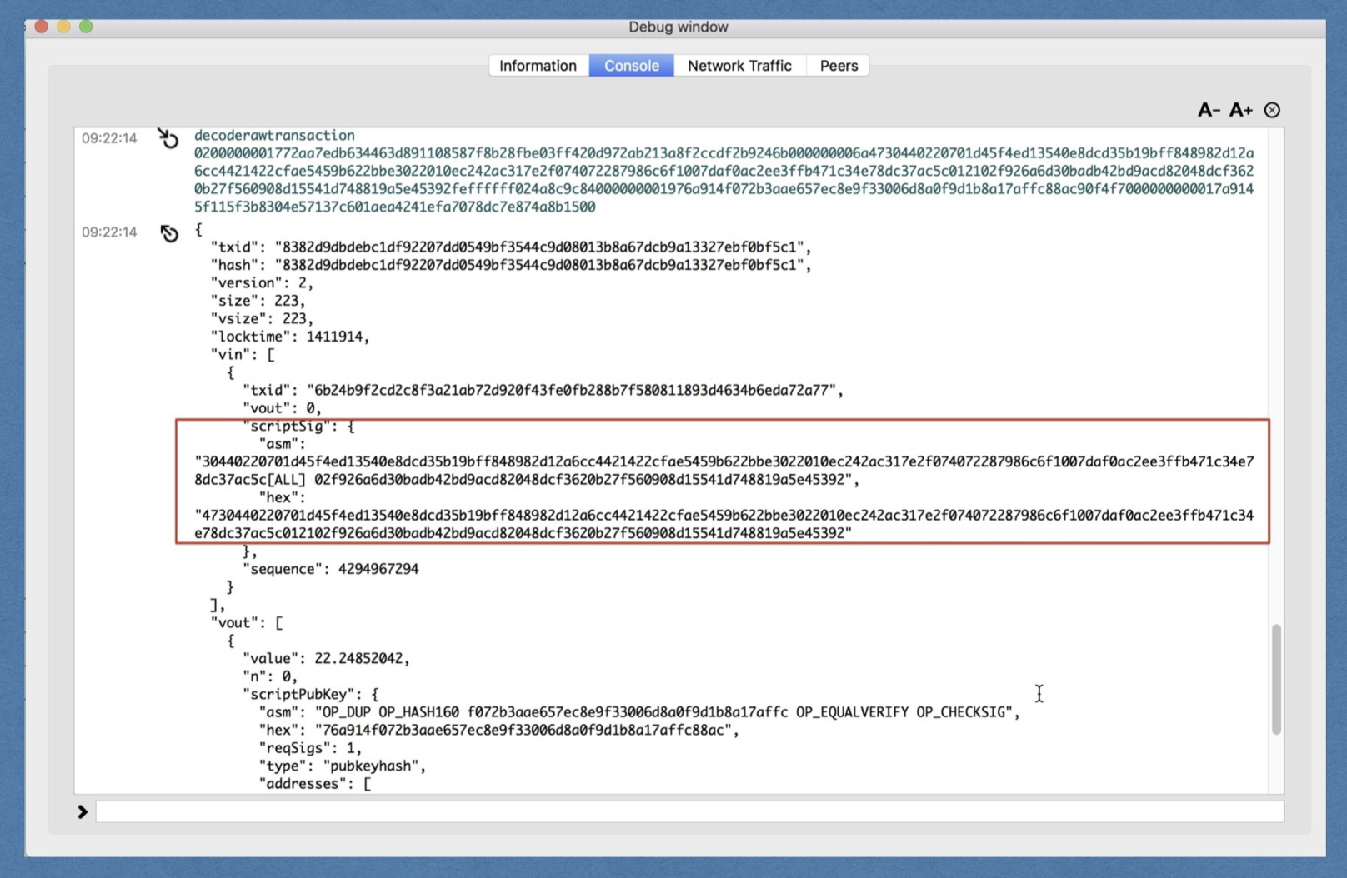Open the Network Traffic tab

[x=739, y=66]
